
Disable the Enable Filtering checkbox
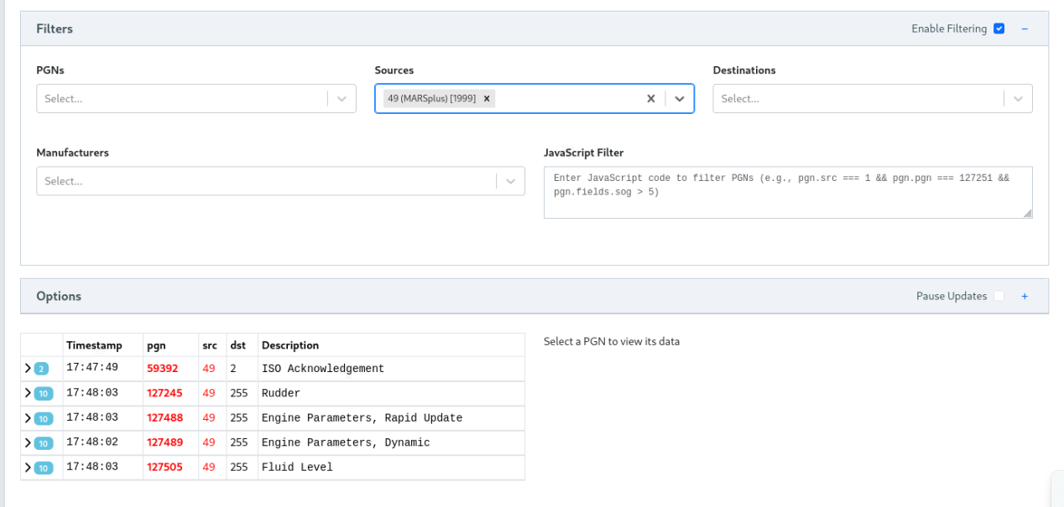[999, 28]
